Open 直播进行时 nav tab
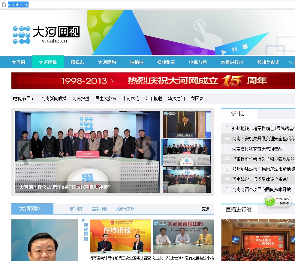Image resolution: width=295 pixels, height=261 pixels. [x=232, y=62]
